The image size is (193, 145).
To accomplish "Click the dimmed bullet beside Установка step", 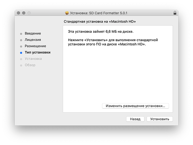I will [21, 59].
